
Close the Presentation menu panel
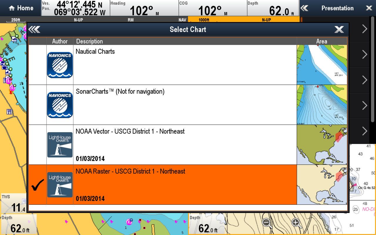(x=369, y=8)
